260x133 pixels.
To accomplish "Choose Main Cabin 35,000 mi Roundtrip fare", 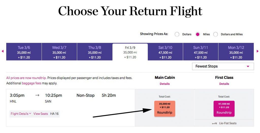I will [x=165, y=108].
